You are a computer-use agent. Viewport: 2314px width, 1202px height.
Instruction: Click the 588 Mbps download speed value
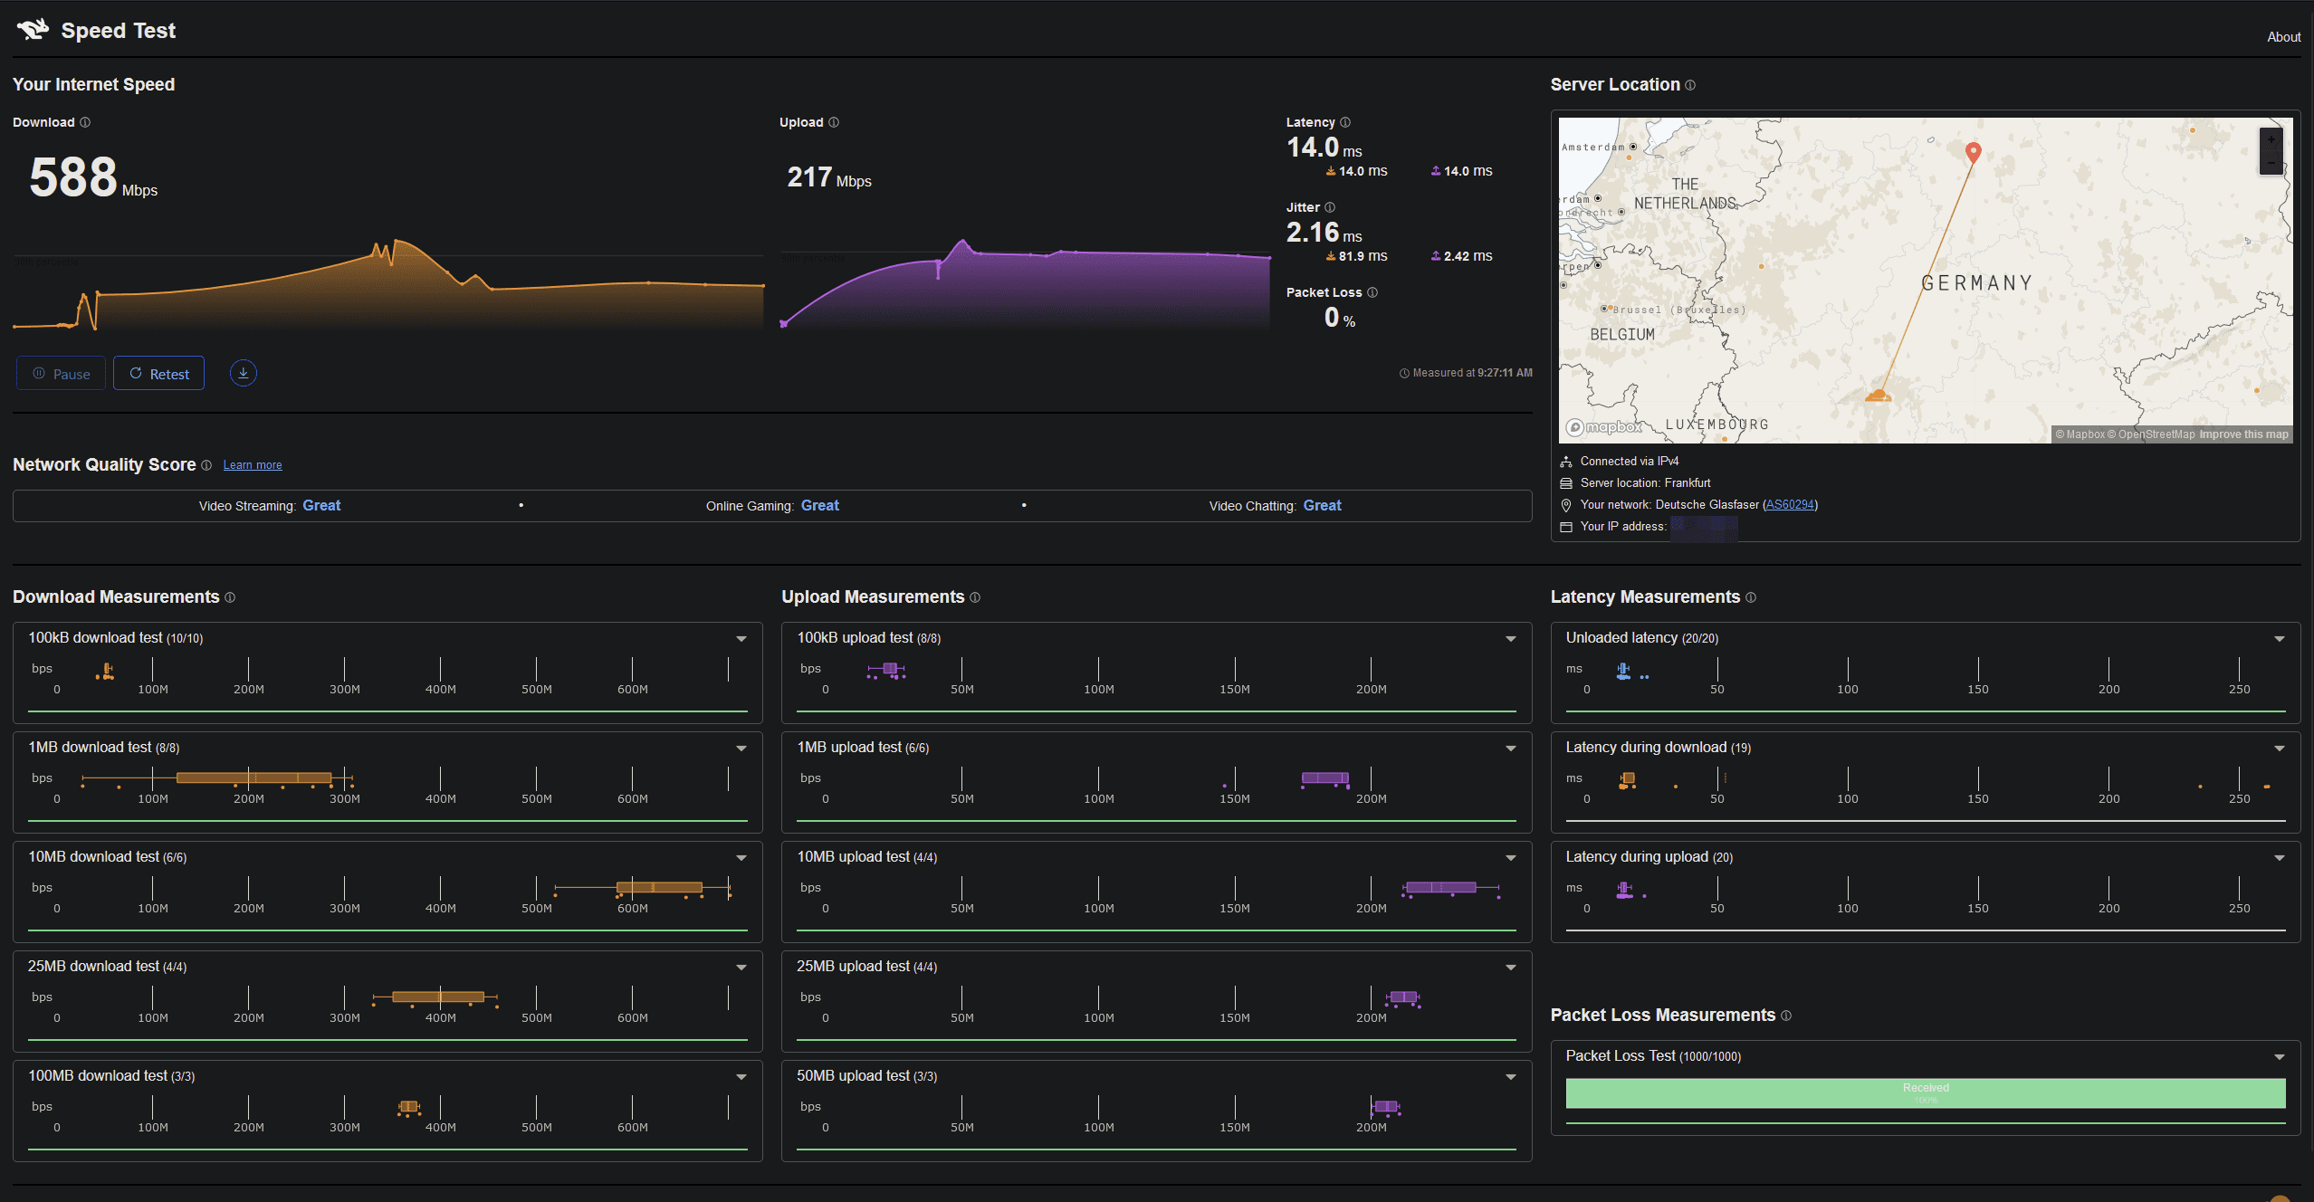(x=93, y=177)
